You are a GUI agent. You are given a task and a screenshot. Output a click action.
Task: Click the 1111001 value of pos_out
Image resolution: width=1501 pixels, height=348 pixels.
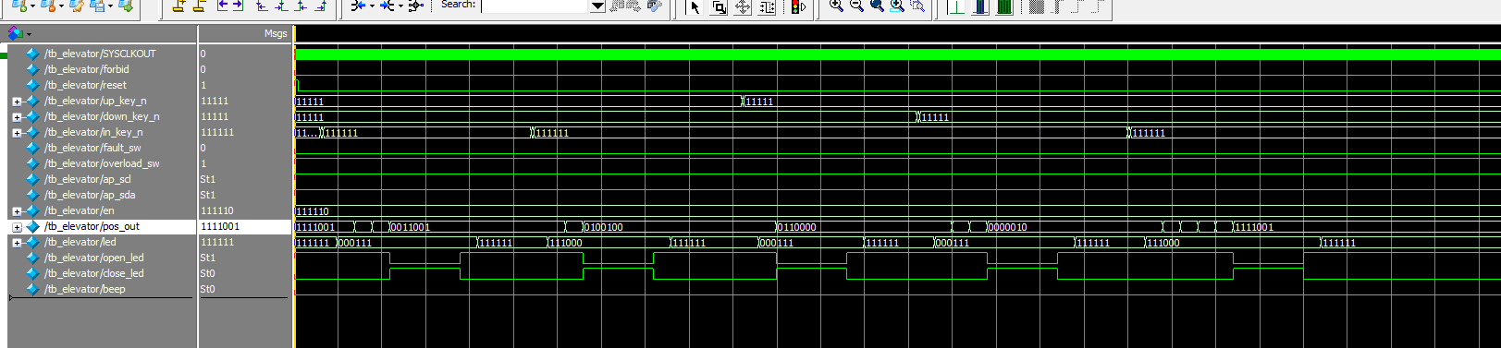[219, 226]
